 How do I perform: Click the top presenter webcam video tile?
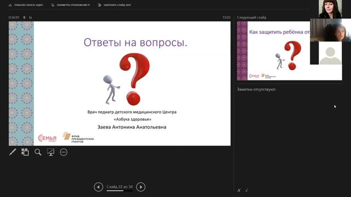tap(330, 9)
